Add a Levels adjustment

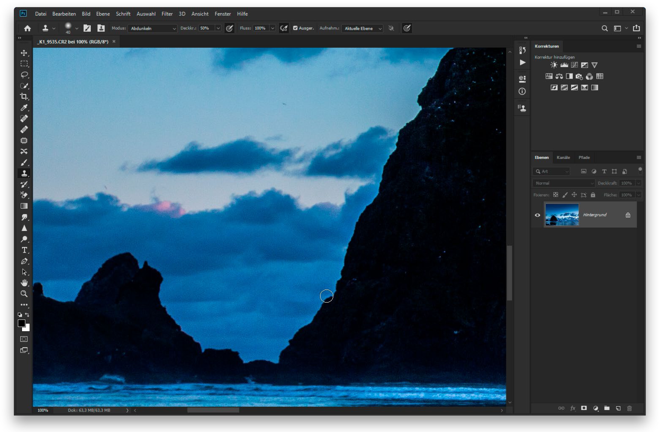564,65
